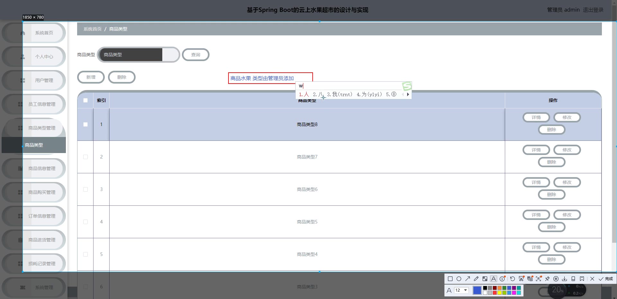The image size is (617, 299).
Task: Click 修改 for row 商品类型4
Action: tap(567, 247)
